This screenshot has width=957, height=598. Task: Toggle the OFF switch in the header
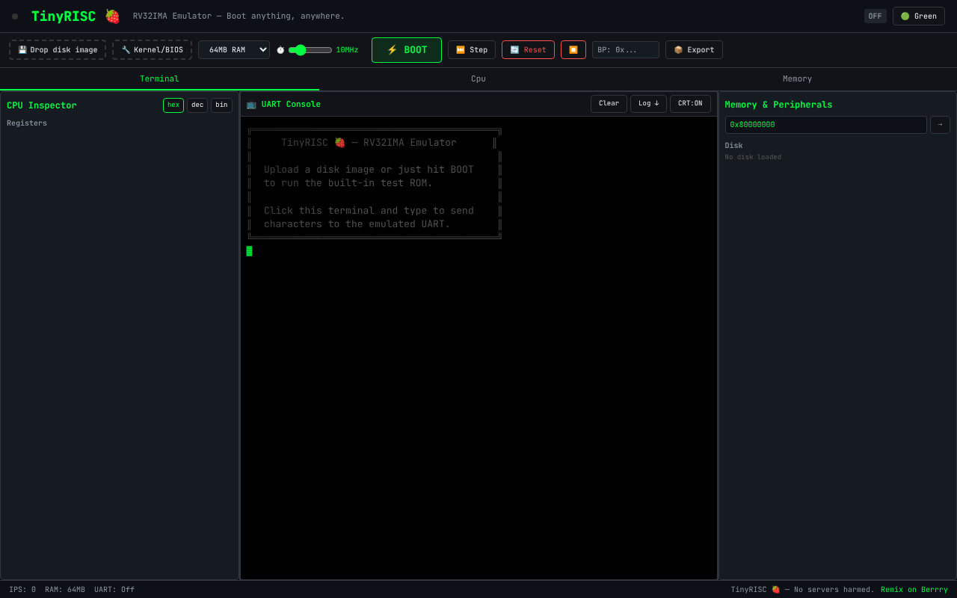click(875, 16)
